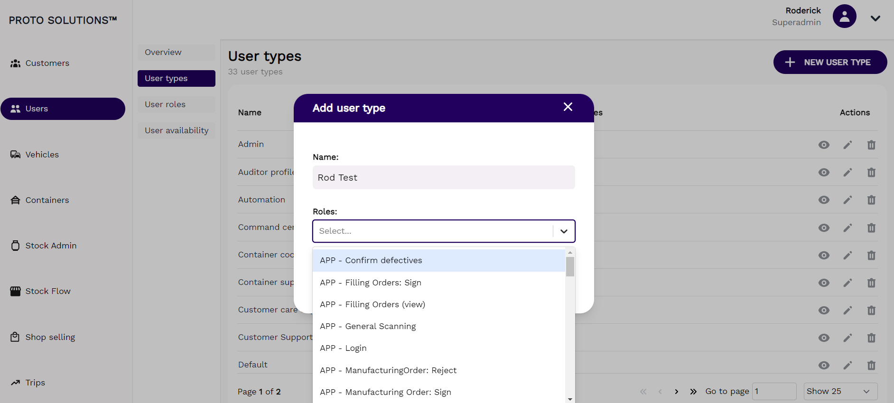894x403 pixels.
Task: Select APP - Manufacturing Order: Sign role
Action: tap(439, 392)
